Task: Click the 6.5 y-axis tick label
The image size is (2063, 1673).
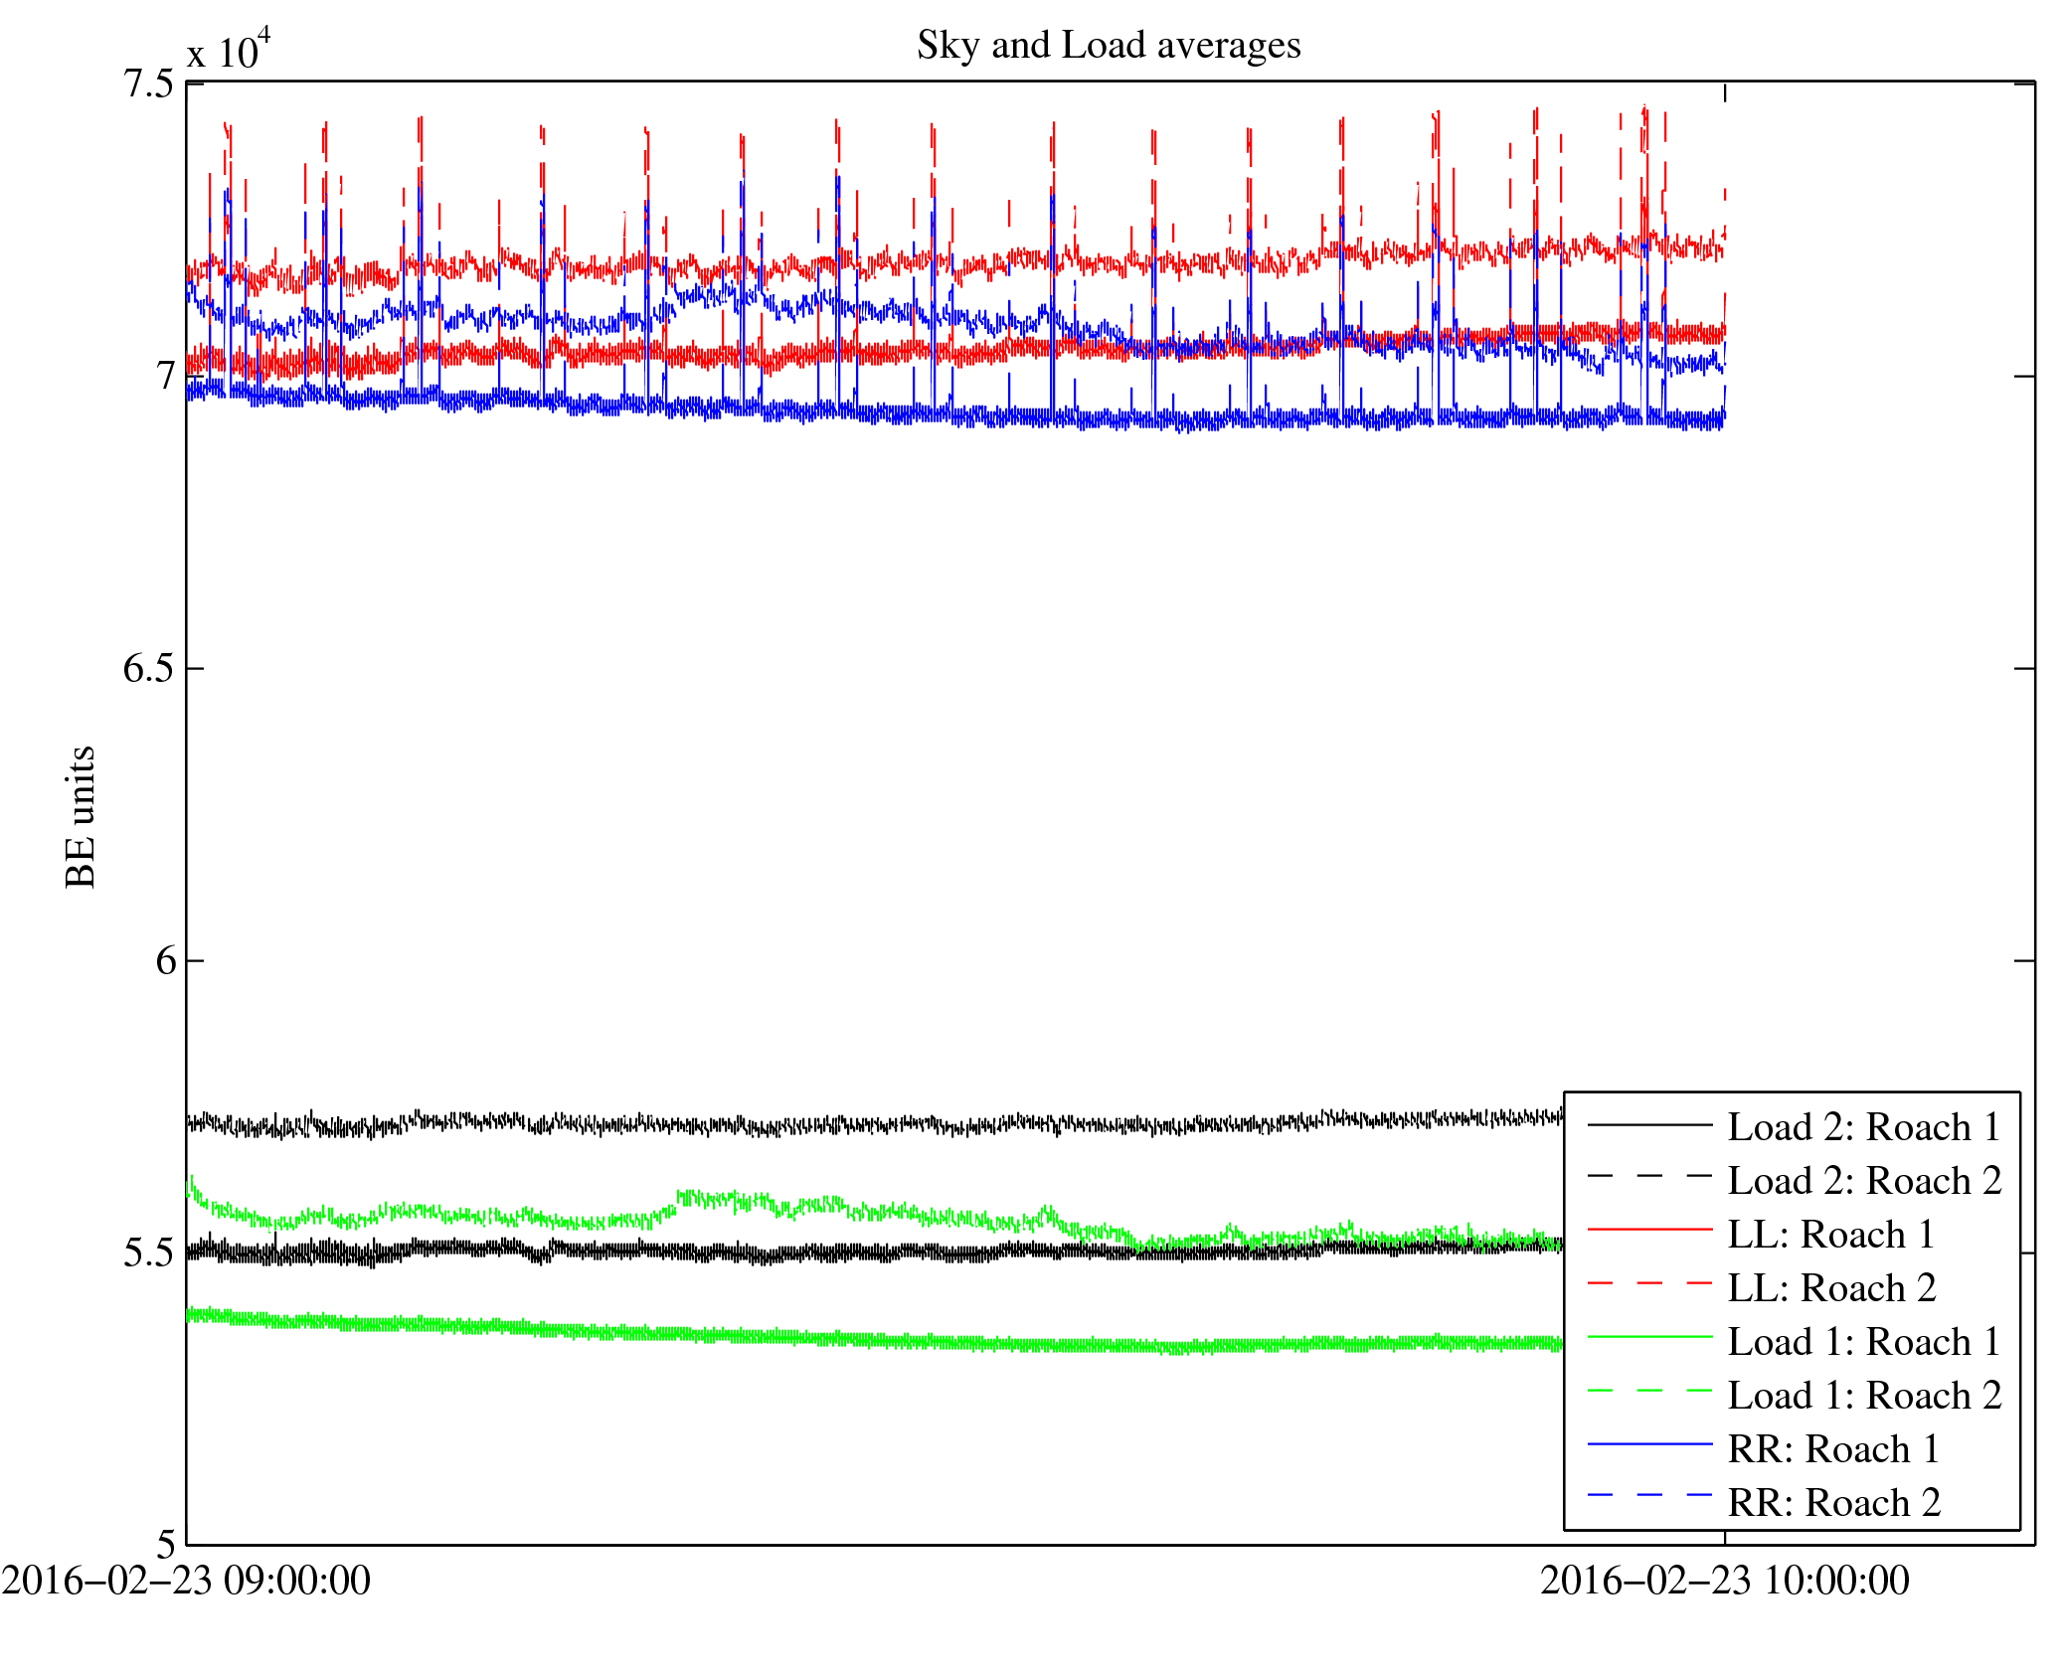Action: tap(148, 669)
